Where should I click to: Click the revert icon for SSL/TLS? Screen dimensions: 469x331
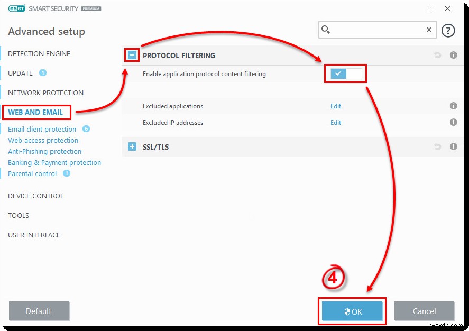437,146
